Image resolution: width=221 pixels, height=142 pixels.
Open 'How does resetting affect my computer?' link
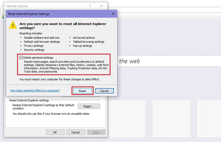(x=35, y=91)
